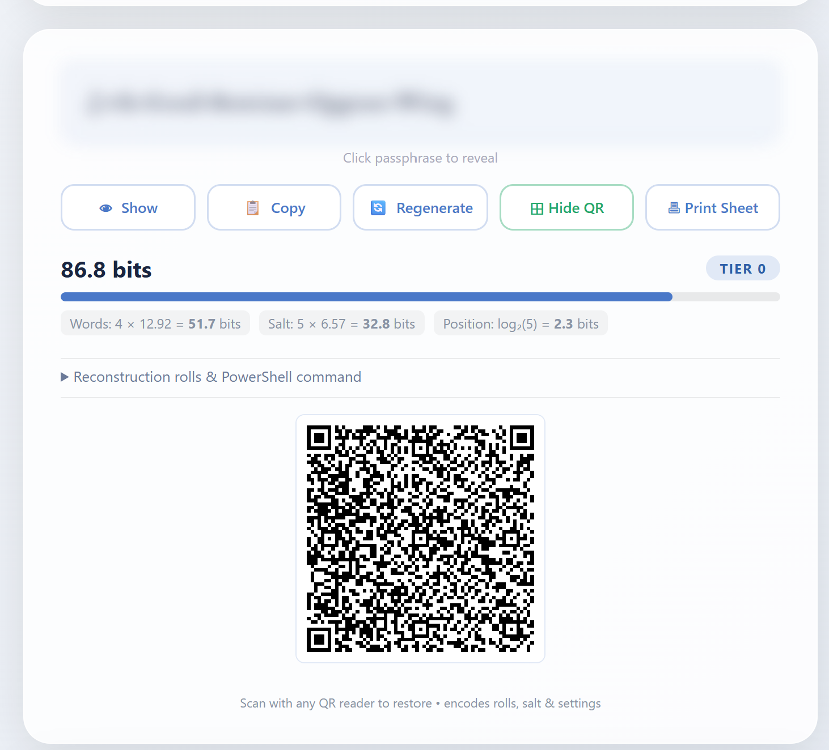Click the eye icon in Show button

pos(106,208)
